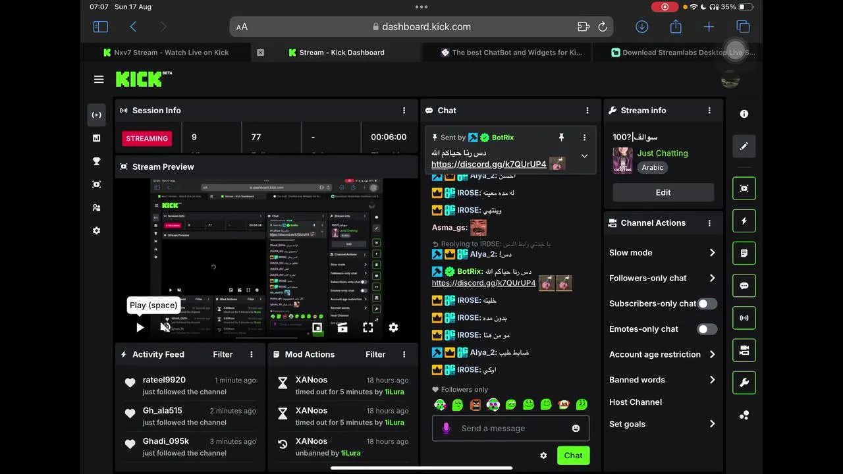
Task: Open a new Safari tab with the plus icon
Action: pyautogui.click(x=709, y=26)
